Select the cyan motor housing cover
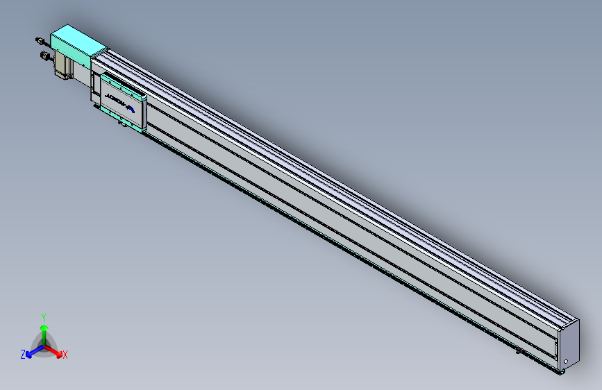The width and height of the screenshot is (602, 390). (78, 45)
